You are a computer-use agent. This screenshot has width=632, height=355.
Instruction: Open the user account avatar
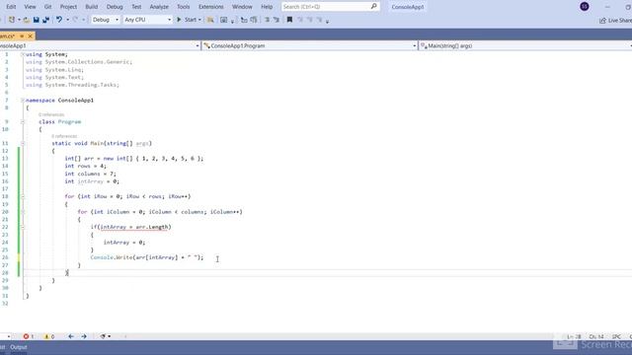pyautogui.click(x=585, y=7)
